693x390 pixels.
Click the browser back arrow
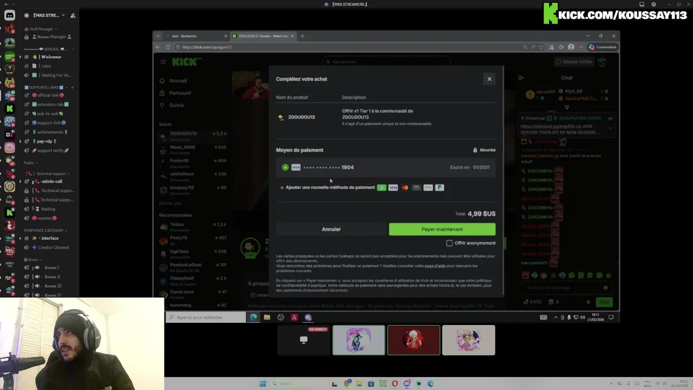tap(158, 47)
